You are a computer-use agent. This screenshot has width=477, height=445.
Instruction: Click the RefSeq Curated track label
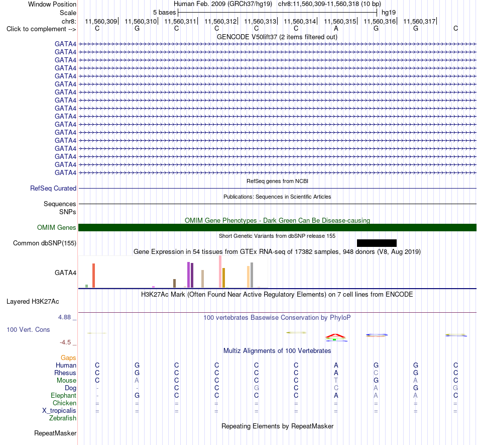pos(53,188)
